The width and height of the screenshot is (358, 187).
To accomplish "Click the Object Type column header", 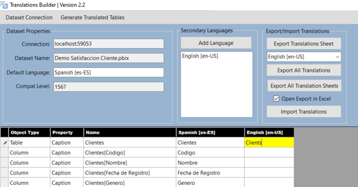I will [29, 132].
